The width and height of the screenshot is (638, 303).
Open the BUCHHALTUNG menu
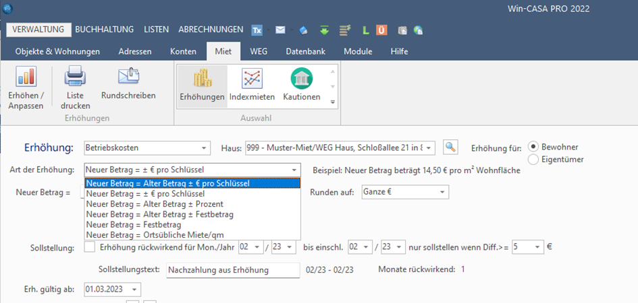point(104,30)
